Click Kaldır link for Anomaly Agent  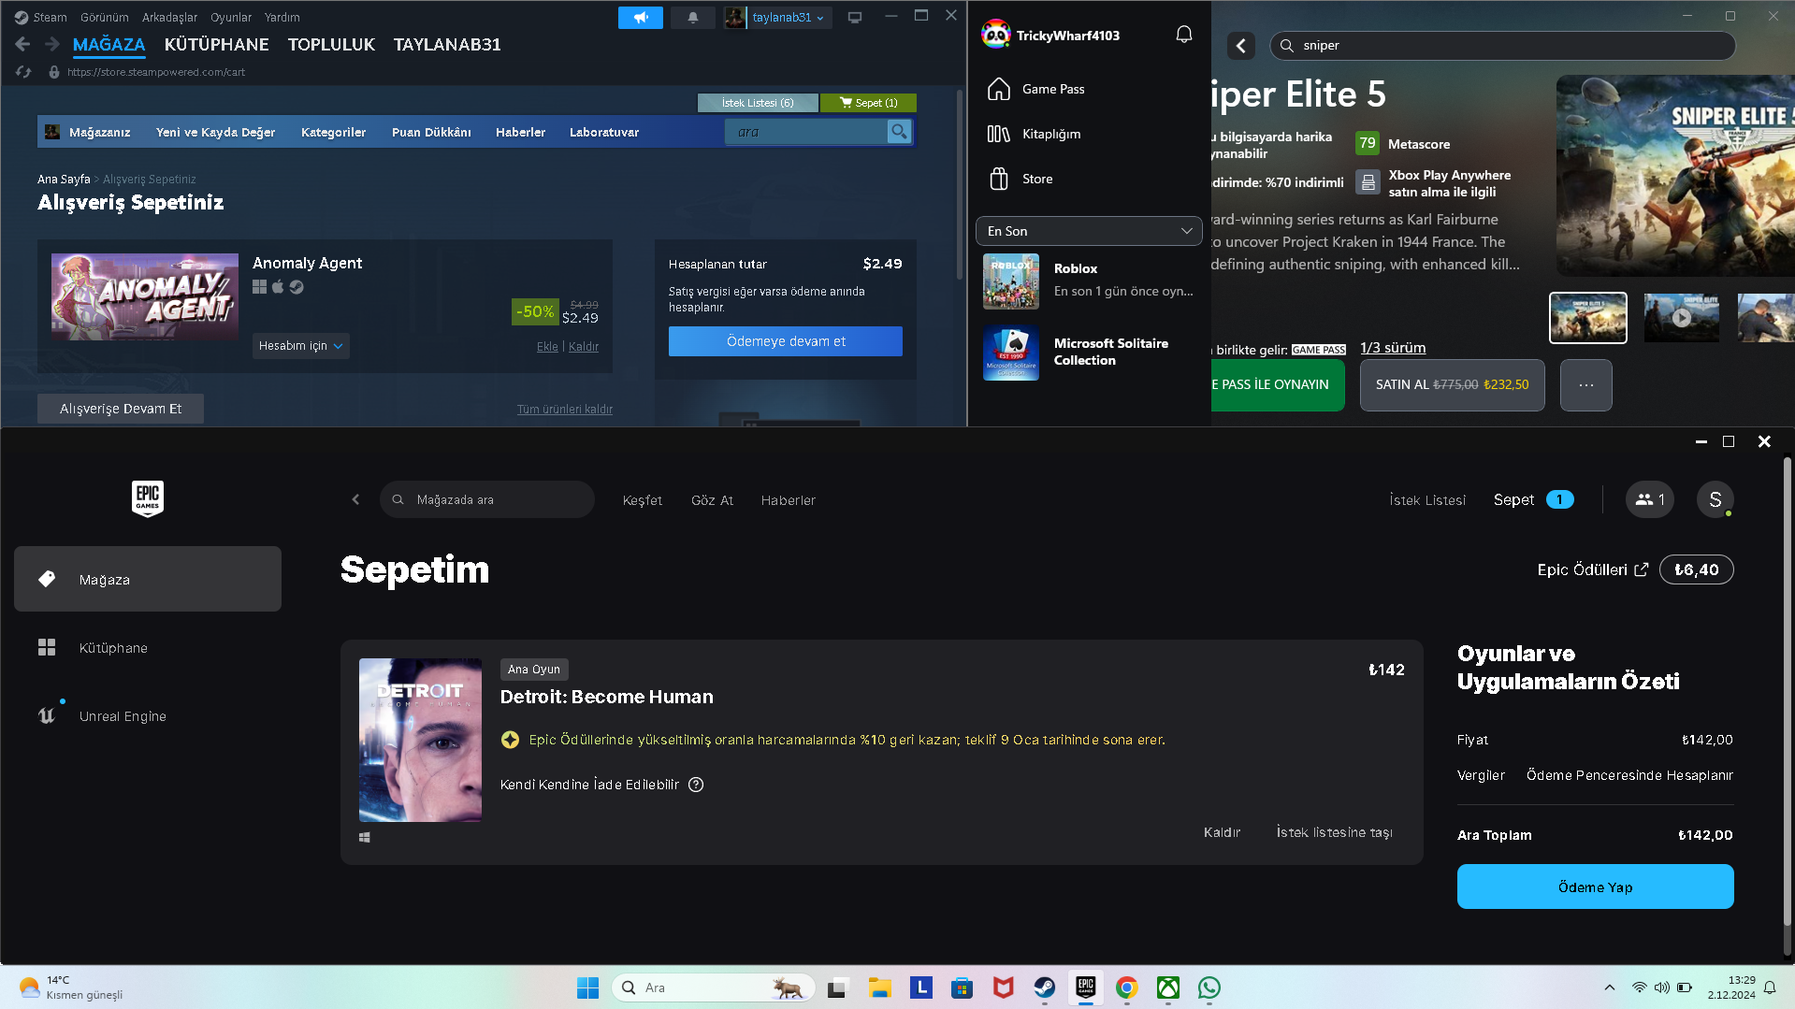(584, 347)
